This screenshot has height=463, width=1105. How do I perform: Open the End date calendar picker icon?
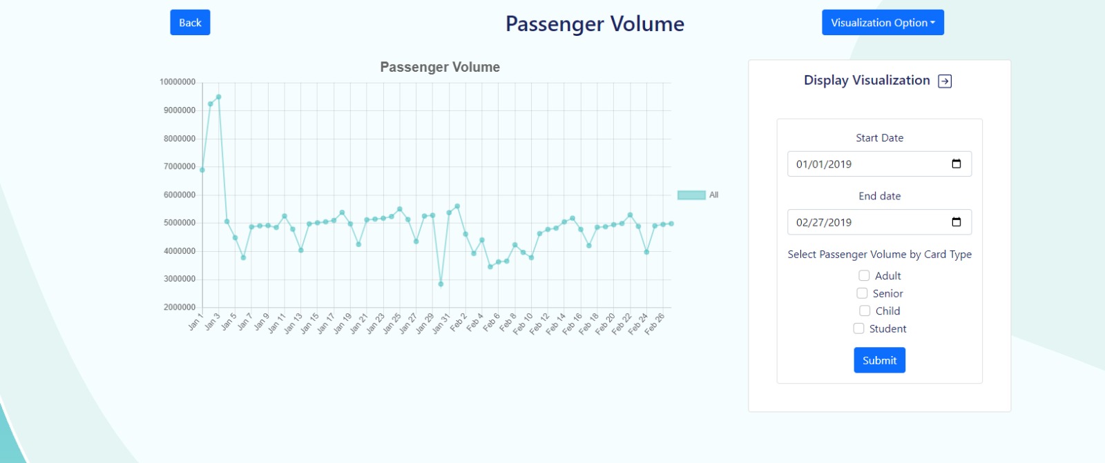click(x=957, y=222)
